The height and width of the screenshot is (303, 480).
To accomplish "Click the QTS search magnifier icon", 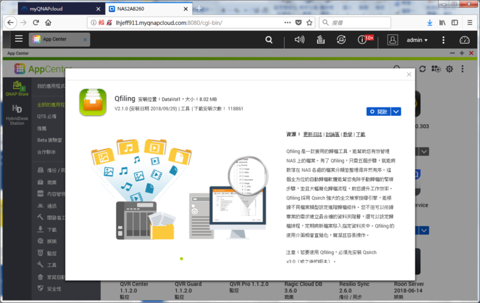I will pyautogui.click(x=268, y=40).
